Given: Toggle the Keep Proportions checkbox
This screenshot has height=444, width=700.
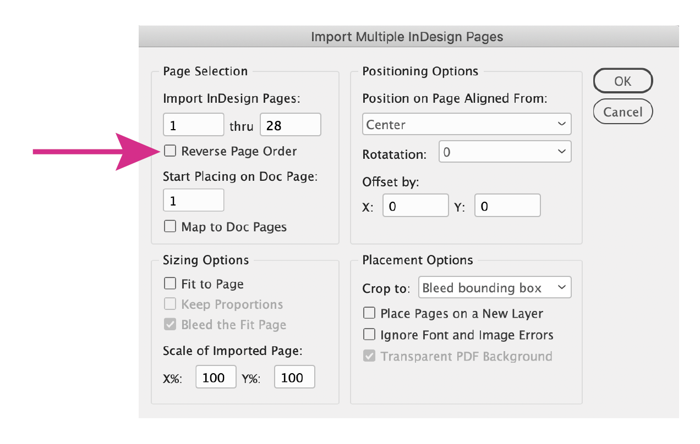Looking at the screenshot, I should pyautogui.click(x=171, y=304).
